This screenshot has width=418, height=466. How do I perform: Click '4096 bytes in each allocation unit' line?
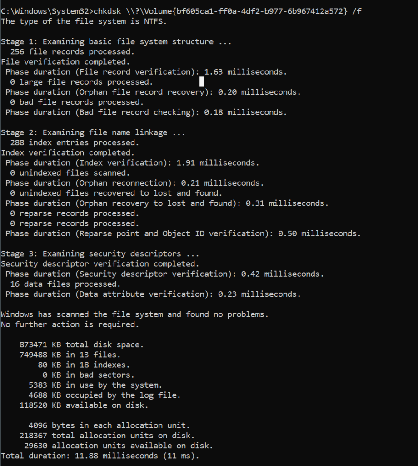point(109,425)
